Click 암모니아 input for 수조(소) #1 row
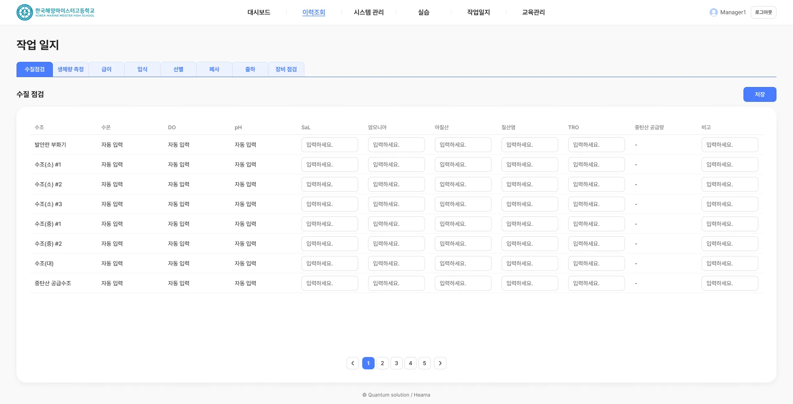Screen dimensions: 793x404 [x=396, y=164]
